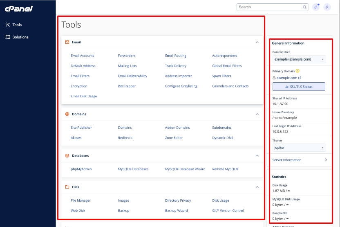Open Addon Domains
340x227 pixels.
[x=177, y=128]
